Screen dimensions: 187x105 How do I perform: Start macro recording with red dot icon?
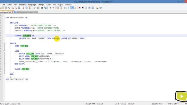pos(79,8)
